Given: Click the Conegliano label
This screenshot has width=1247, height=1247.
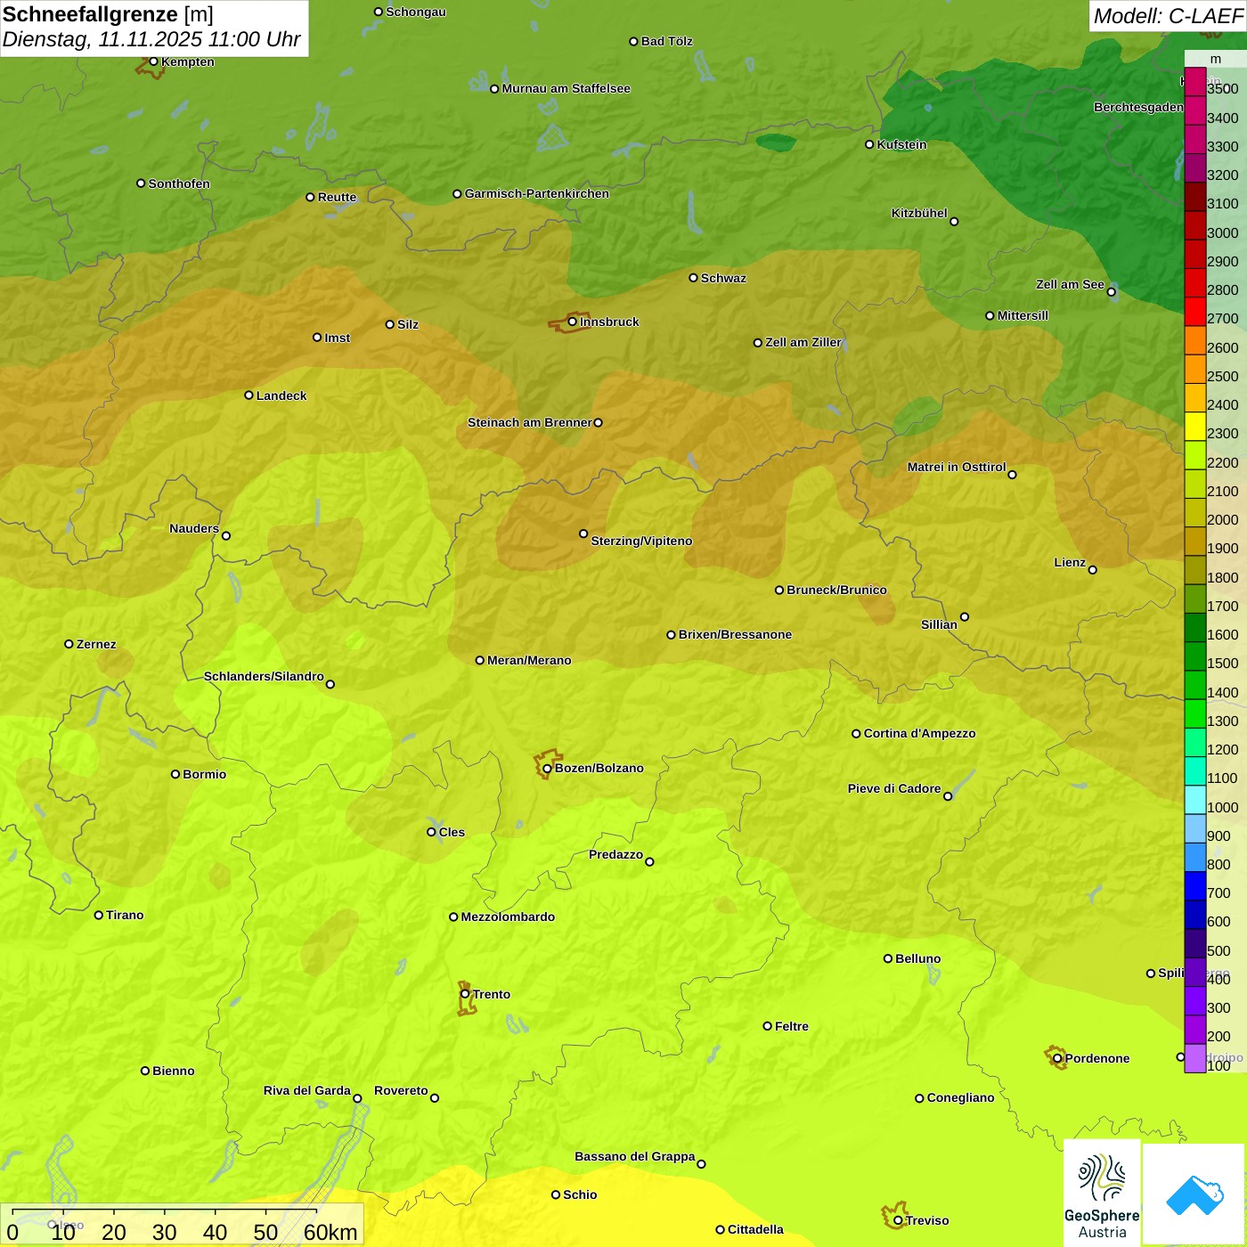Looking at the screenshot, I should [x=961, y=1097].
